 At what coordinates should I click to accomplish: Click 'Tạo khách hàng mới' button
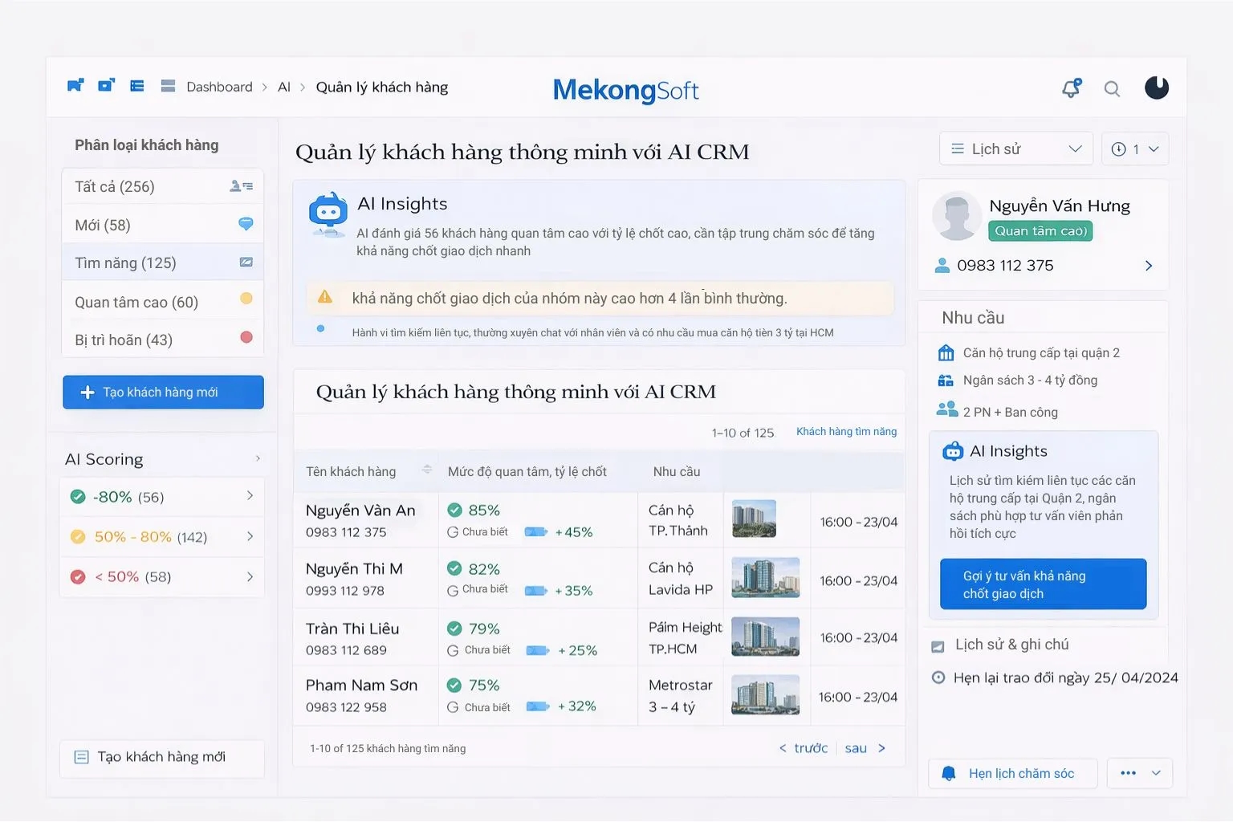pos(163,392)
